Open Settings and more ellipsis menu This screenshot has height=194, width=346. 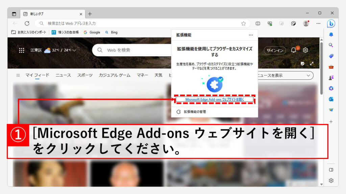click(318, 23)
